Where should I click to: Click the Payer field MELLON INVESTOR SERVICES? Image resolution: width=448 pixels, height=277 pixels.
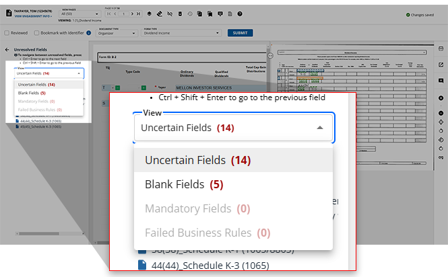click(220, 88)
